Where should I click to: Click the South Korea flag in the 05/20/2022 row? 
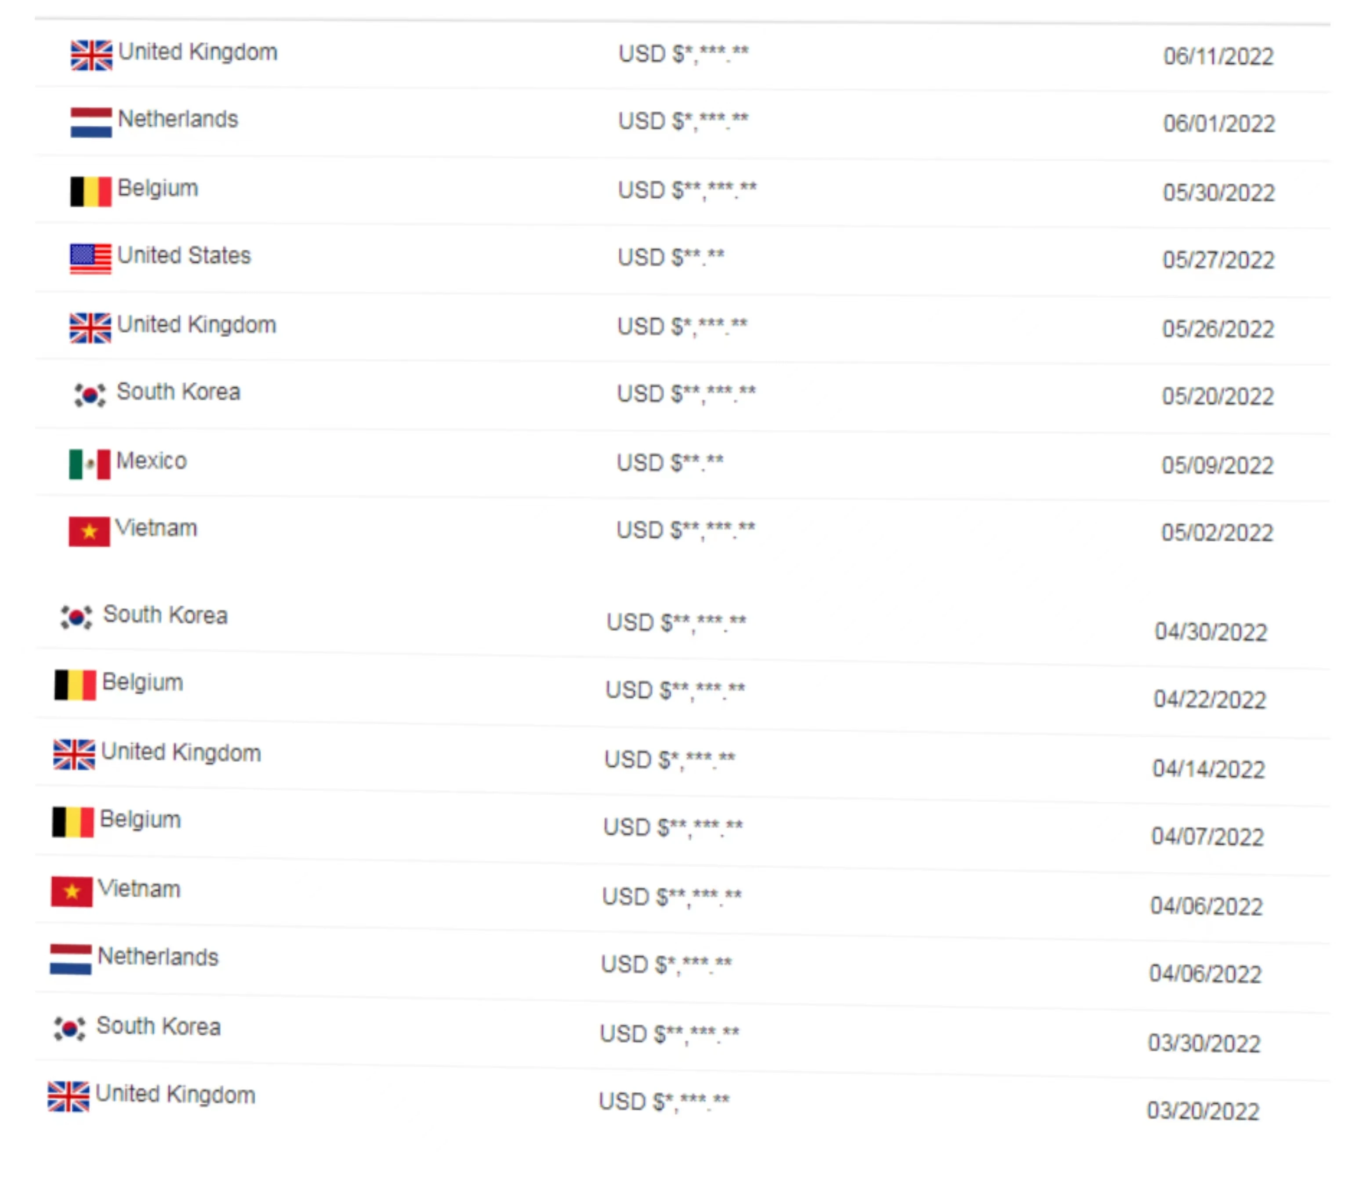pyautogui.click(x=90, y=395)
